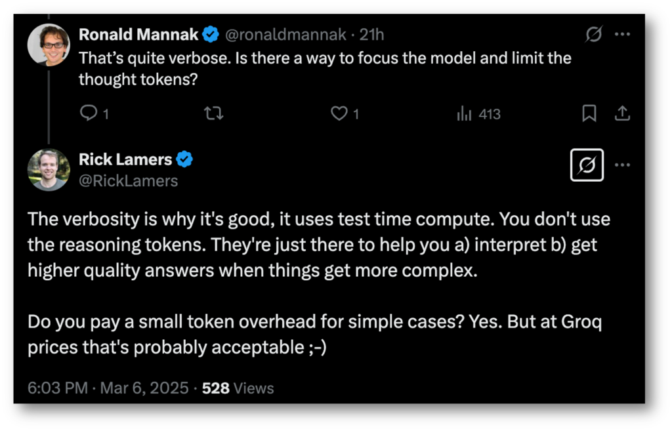Open Ronald Mannak's profile picture
This screenshot has width=672, height=431.
[x=49, y=45]
